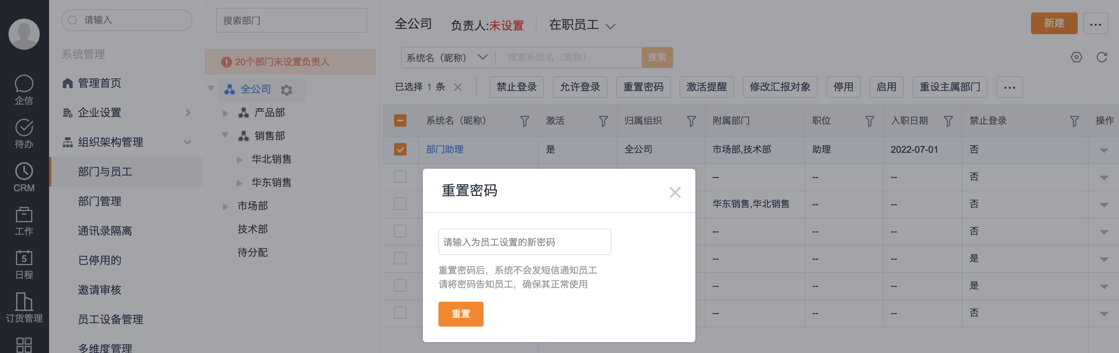This screenshot has width=1119, height=353.
Task: Open the 部门助理 row action dropdown
Action: [x=1104, y=150]
